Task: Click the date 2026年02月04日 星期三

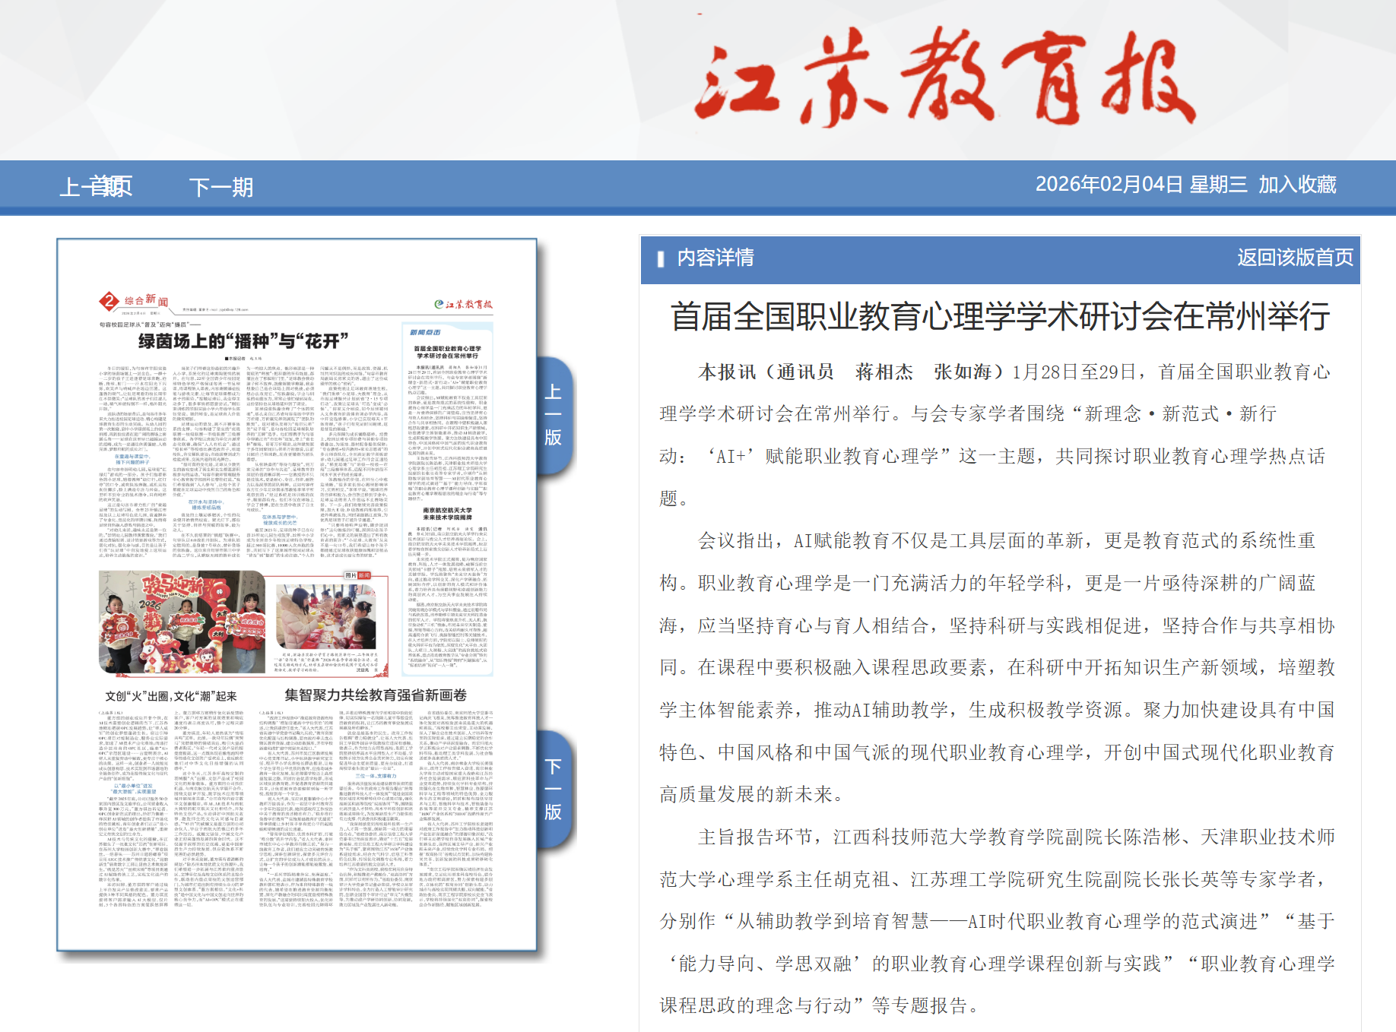Action: click(x=1141, y=185)
